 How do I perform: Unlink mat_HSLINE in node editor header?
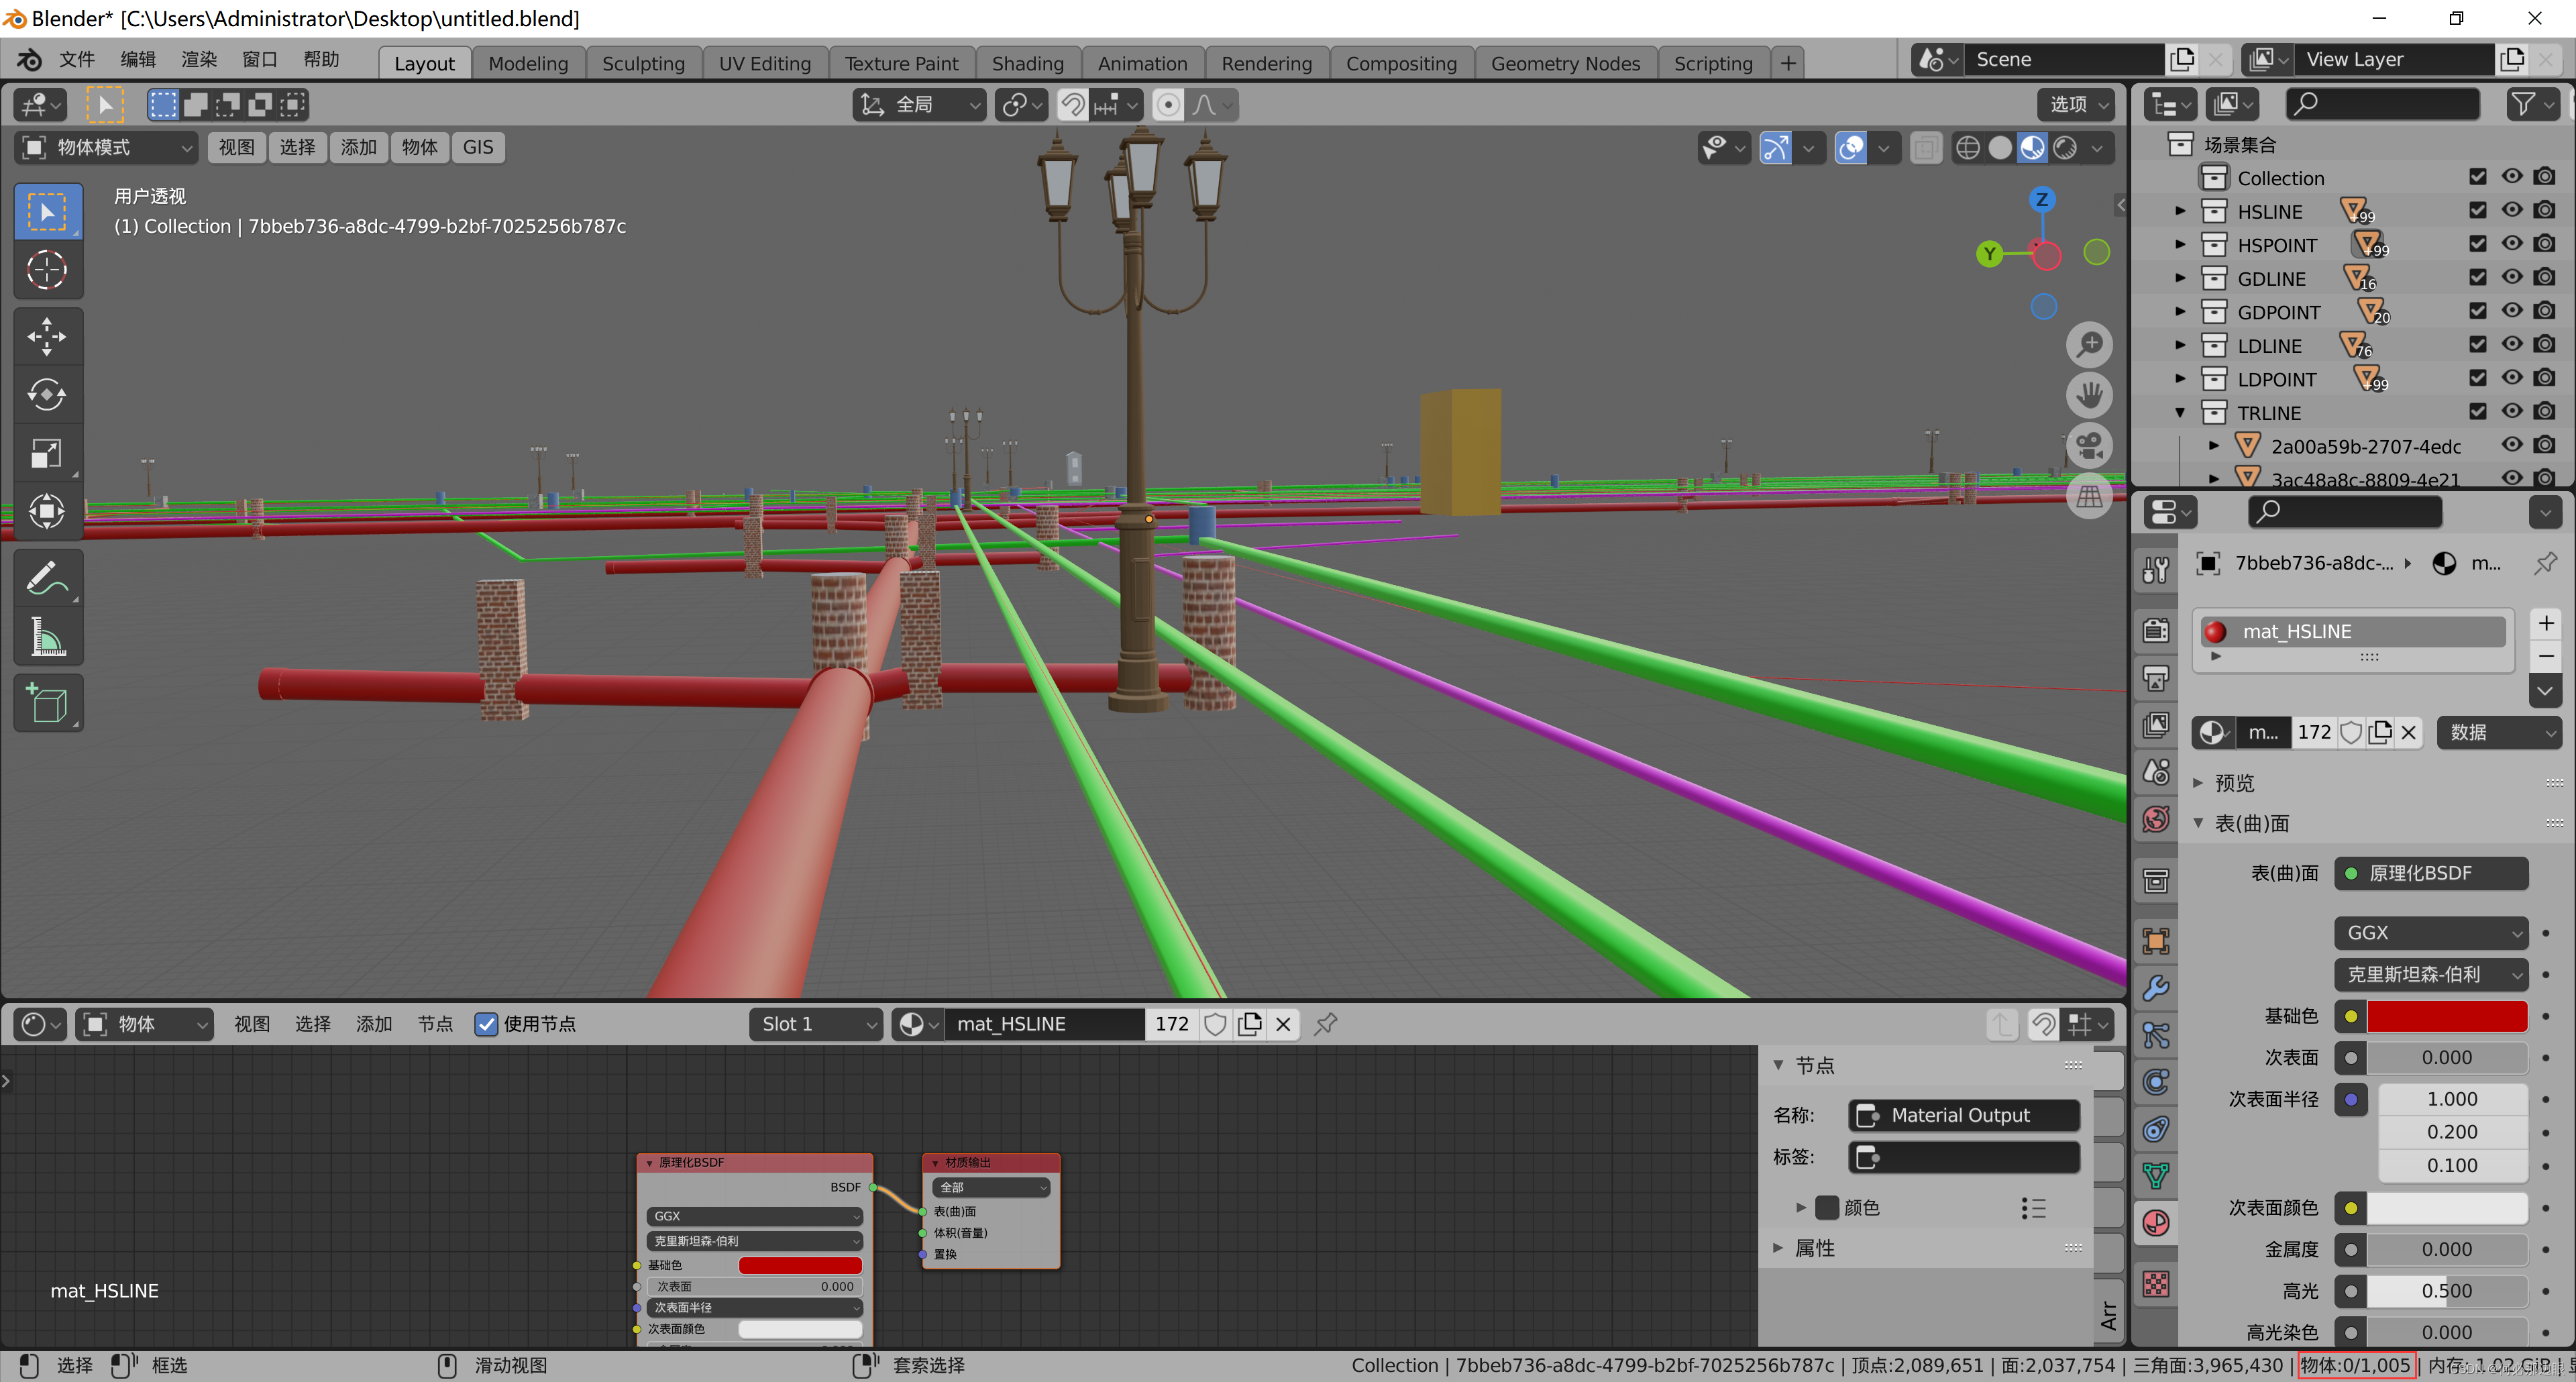point(1283,1024)
